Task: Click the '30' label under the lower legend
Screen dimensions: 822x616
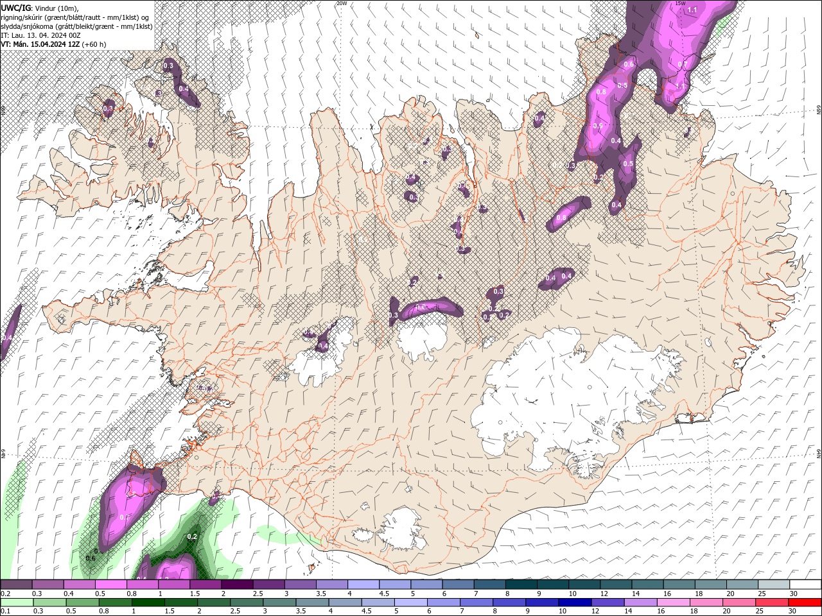Action: [792, 612]
